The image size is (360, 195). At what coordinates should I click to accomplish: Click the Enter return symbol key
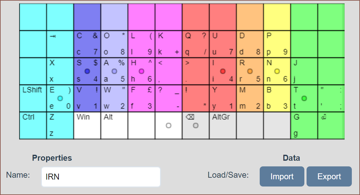(331, 125)
